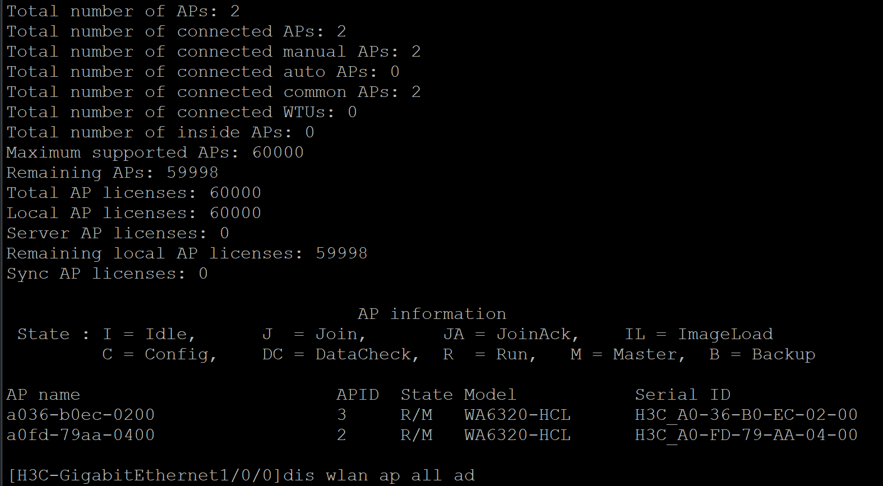
Task: Click the WA6320-HCL model in the first row
Action: [517, 415]
